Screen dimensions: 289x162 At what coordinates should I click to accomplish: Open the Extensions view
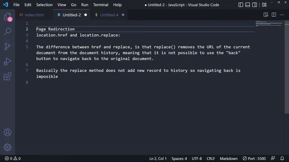pyautogui.click(x=8, y=76)
